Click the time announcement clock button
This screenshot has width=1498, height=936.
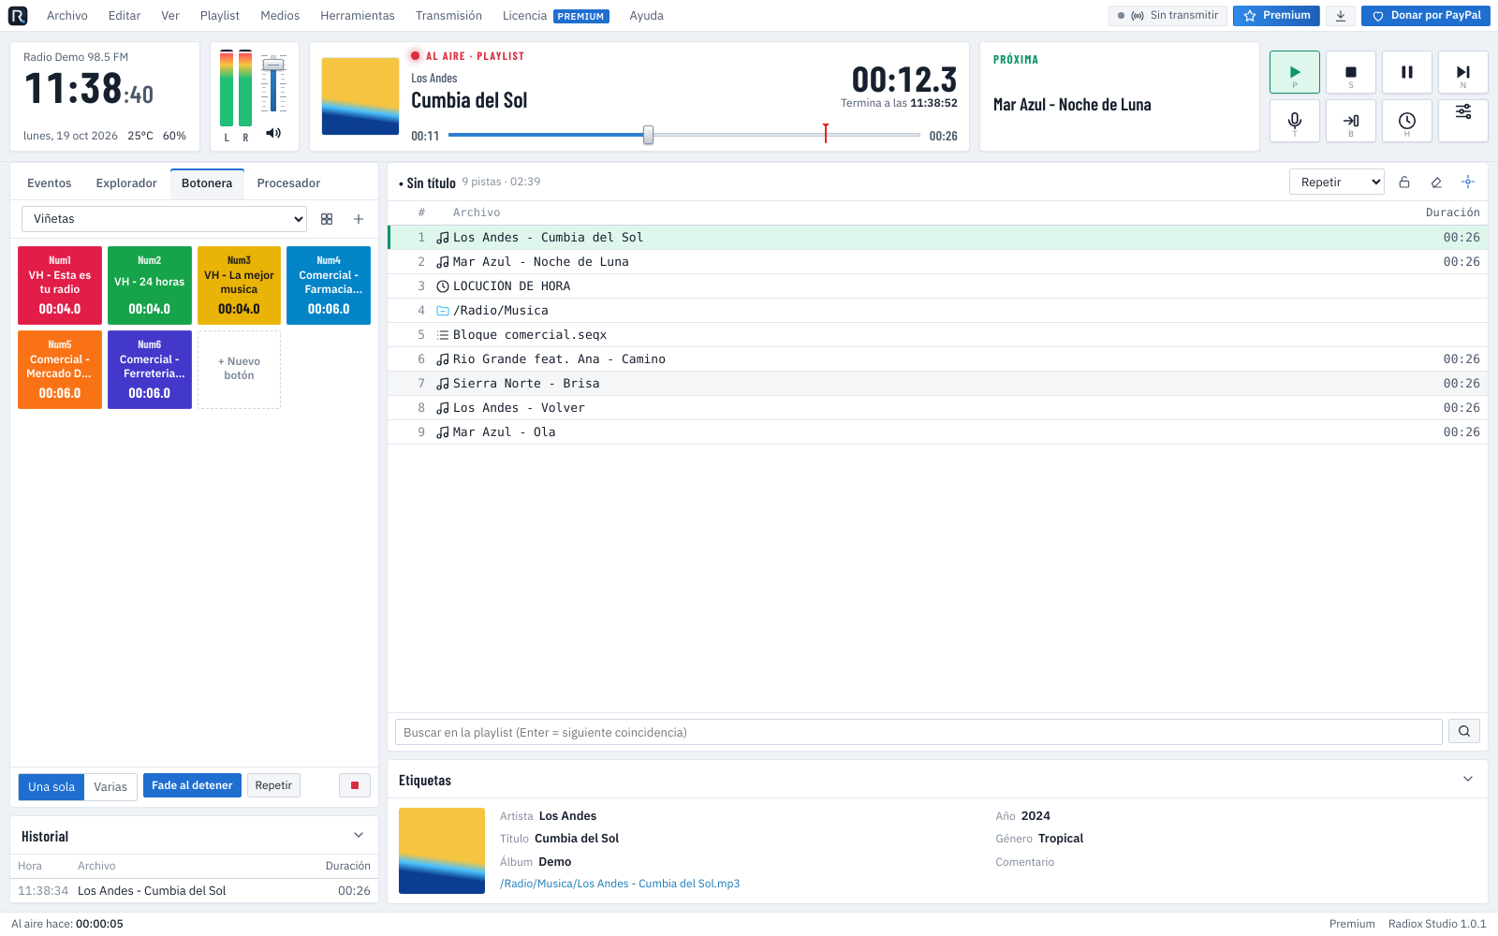click(1407, 121)
